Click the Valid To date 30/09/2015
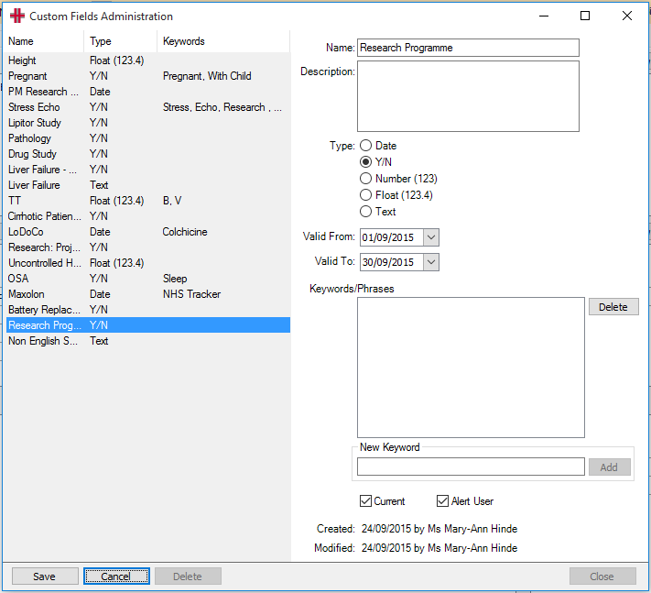Screen dimensions: 651x593 click(388, 262)
